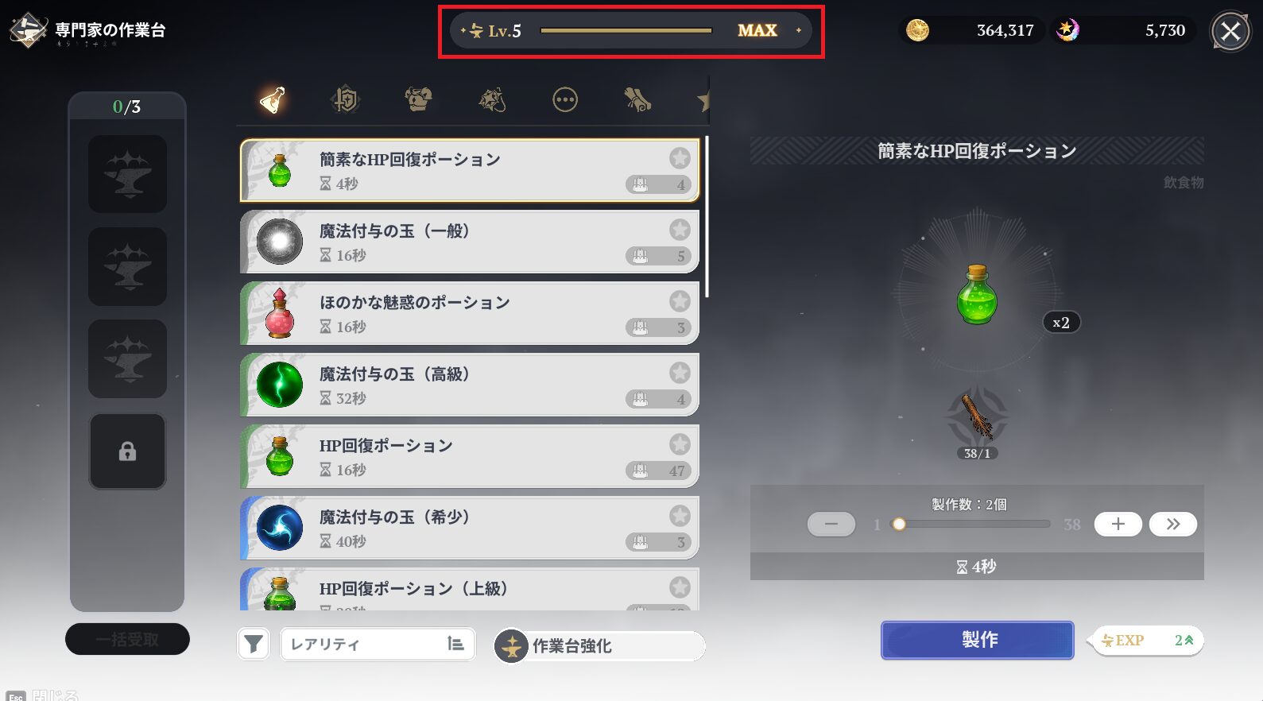Screen dimensions: 1263x701
Task: Click the locked crafting queue slot
Action: 127,451
